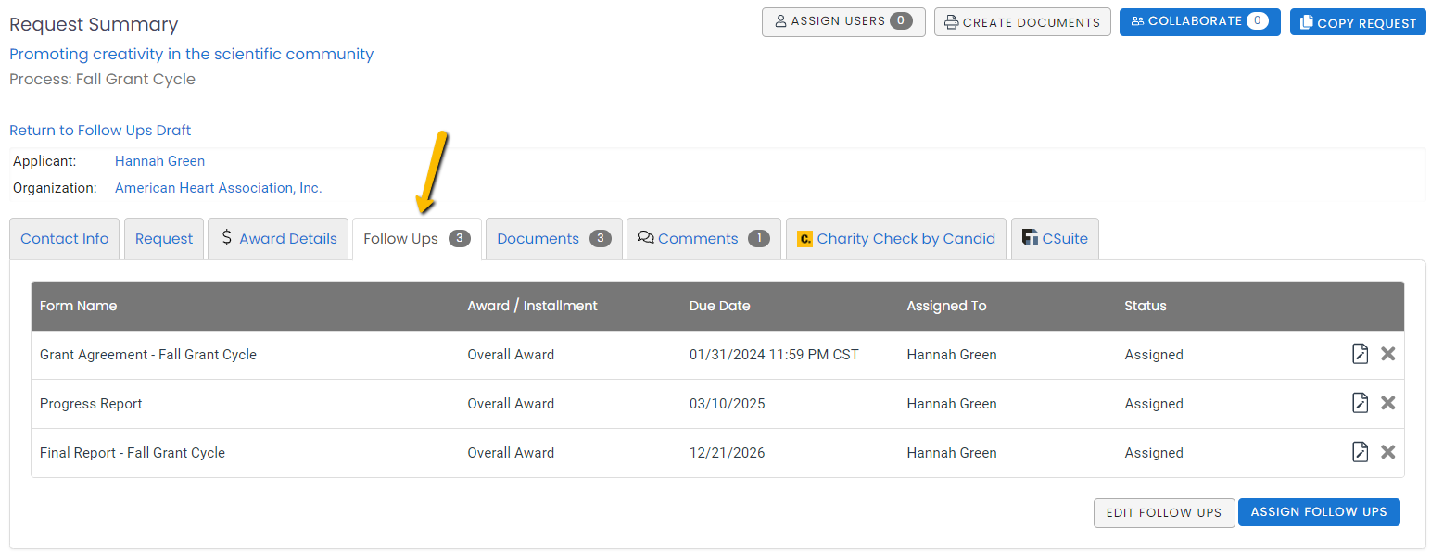Click the Candid logo on the Charity Check tab
Viewport: 1431px width, 553px height.
(x=804, y=238)
